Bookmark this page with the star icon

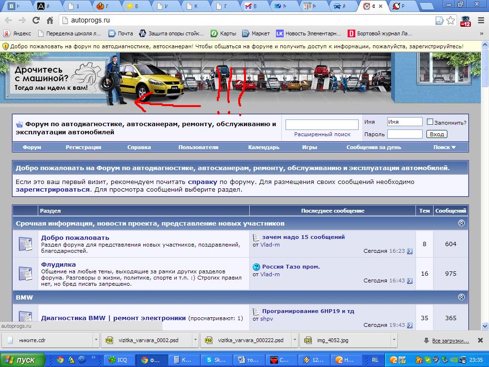[450, 21]
